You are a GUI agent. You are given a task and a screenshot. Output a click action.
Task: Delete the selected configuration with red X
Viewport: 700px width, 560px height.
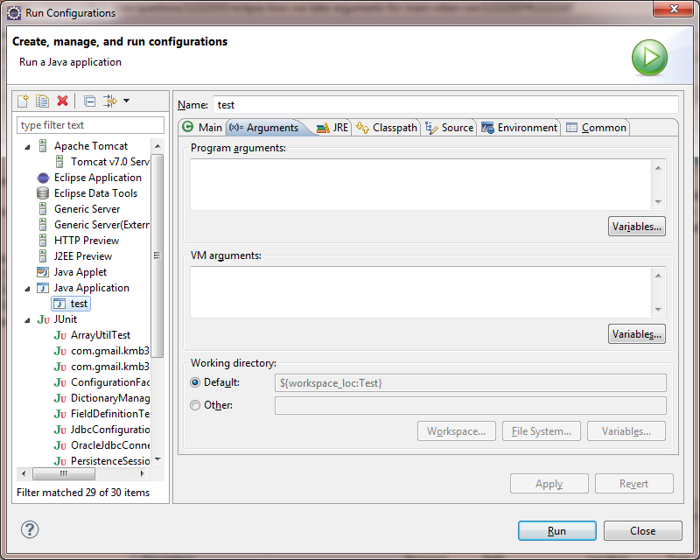coord(62,101)
